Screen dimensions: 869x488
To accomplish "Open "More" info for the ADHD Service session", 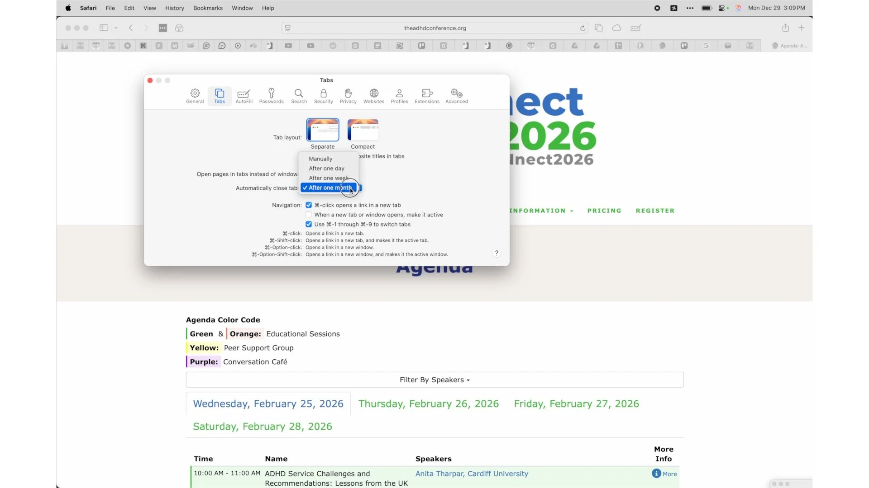I will [664, 474].
